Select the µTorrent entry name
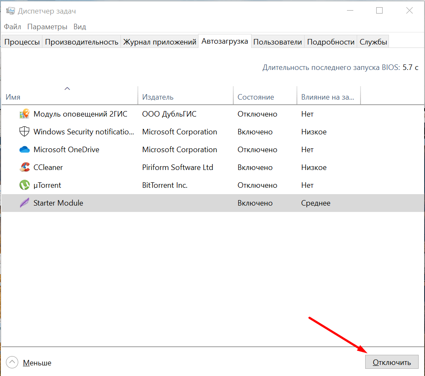Image resolution: width=425 pixels, height=376 pixels. [x=47, y=185]
